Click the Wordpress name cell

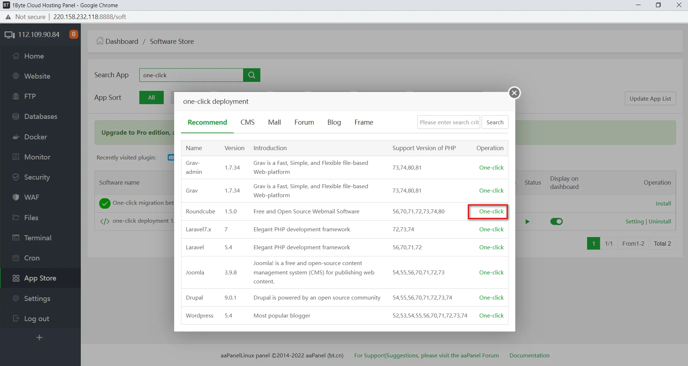(x=200, y=315)
